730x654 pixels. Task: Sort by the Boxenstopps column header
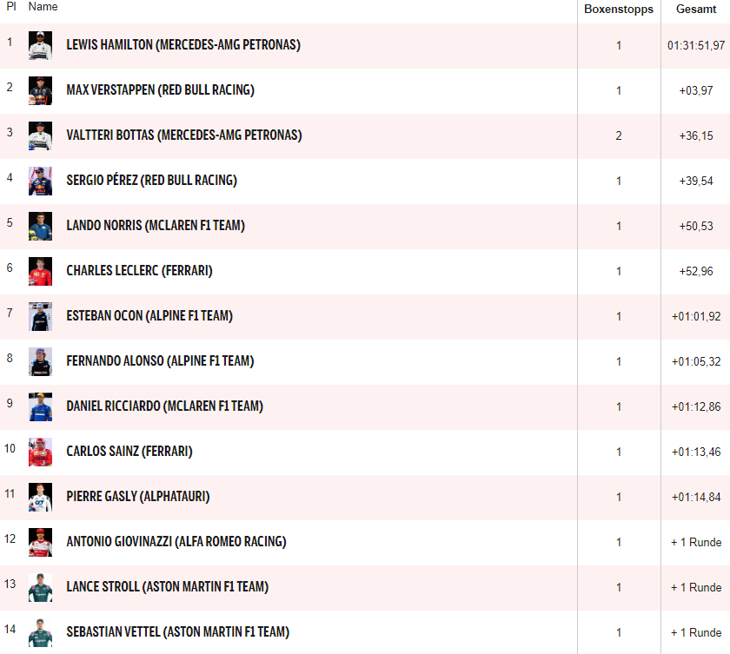coord(619,10)
